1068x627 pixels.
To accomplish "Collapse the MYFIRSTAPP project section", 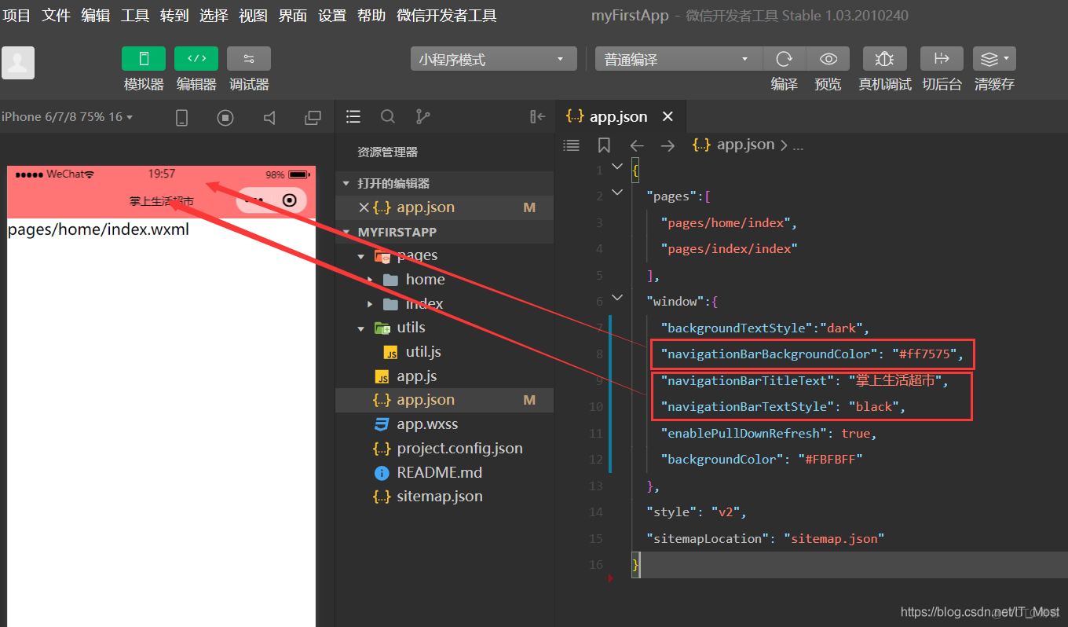I will pyautogui.click(x=346, y=233).
